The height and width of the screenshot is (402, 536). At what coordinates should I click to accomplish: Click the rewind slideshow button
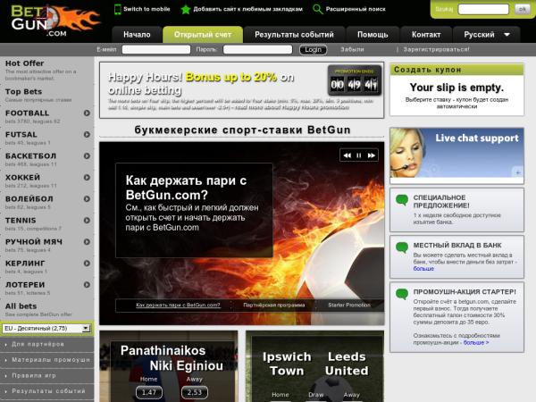348,155
